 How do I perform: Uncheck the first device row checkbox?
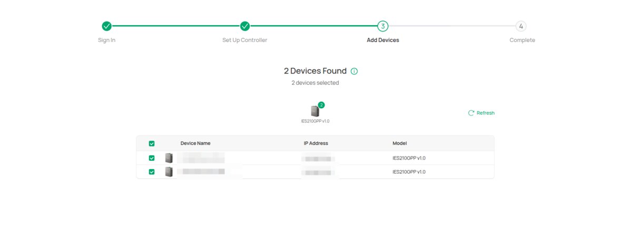152,158
